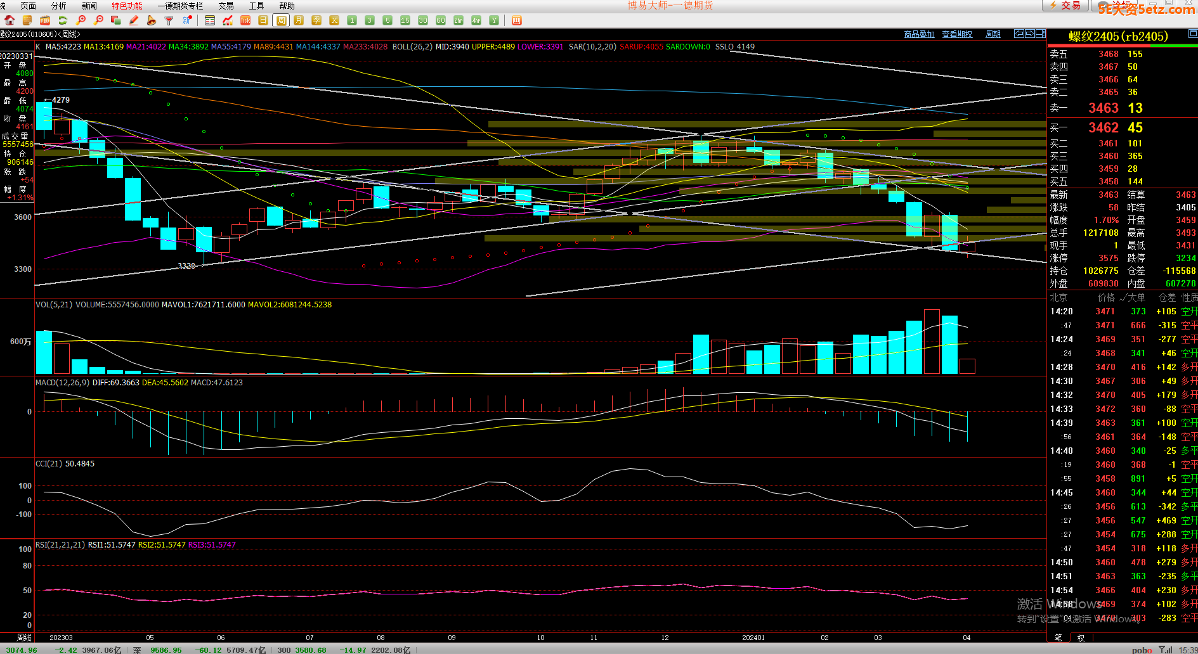Enable the 15-minute period button
The height and width of the screenshot is (654, 1198).
coord(405,20)
